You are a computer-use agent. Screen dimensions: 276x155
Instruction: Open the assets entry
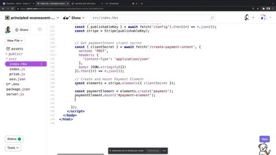pos(15,49)
